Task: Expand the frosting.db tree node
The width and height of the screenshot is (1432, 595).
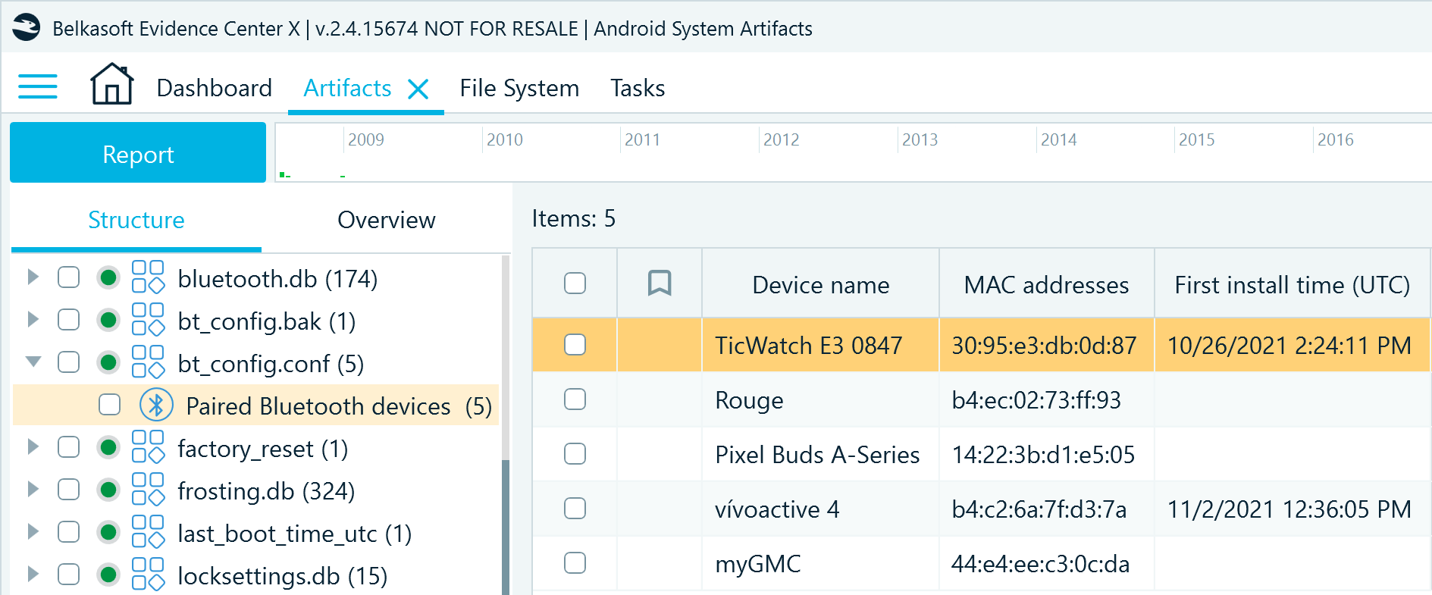Action: coord(33,489)
